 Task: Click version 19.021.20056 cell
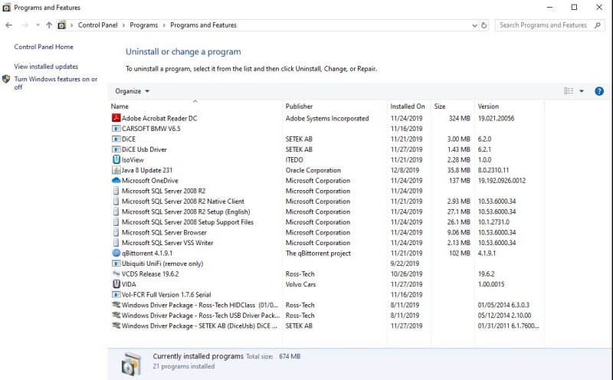[x=496, y=118]
